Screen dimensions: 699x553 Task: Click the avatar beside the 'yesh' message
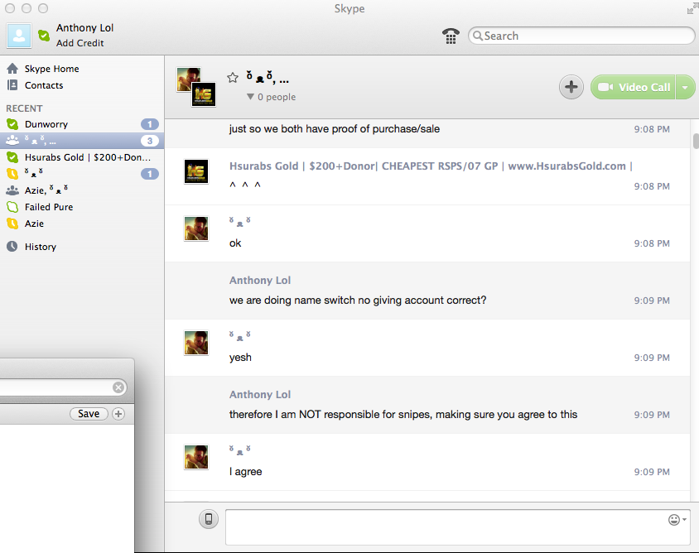pos(196,343)
